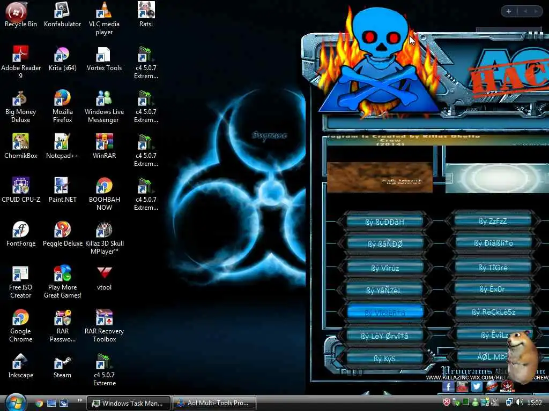Click the By YaNZeL button
Image resolution: width=549 pixels, height=411 pixels.
[x=384, y=290]
